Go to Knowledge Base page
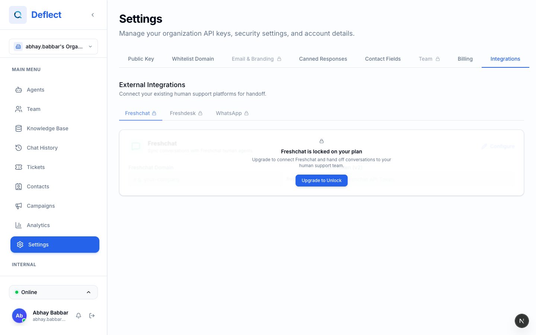This screenshot has width=536, height=335. [x=55, y=128]
